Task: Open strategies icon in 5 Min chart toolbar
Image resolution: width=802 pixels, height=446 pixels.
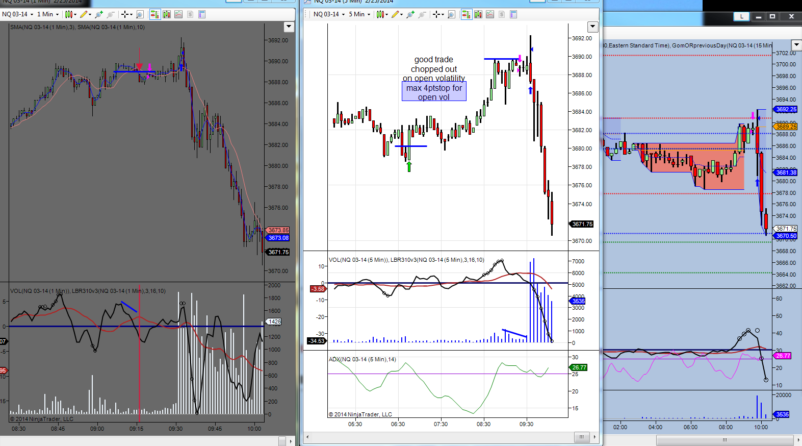Action: (502, 14)
